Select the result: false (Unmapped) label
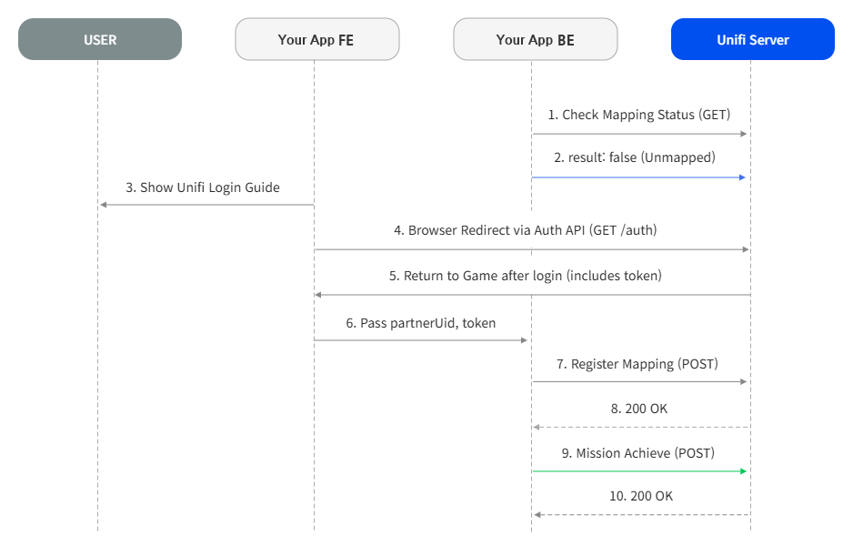Viewport: 853px width, 546px height. [x=635, y=157]
